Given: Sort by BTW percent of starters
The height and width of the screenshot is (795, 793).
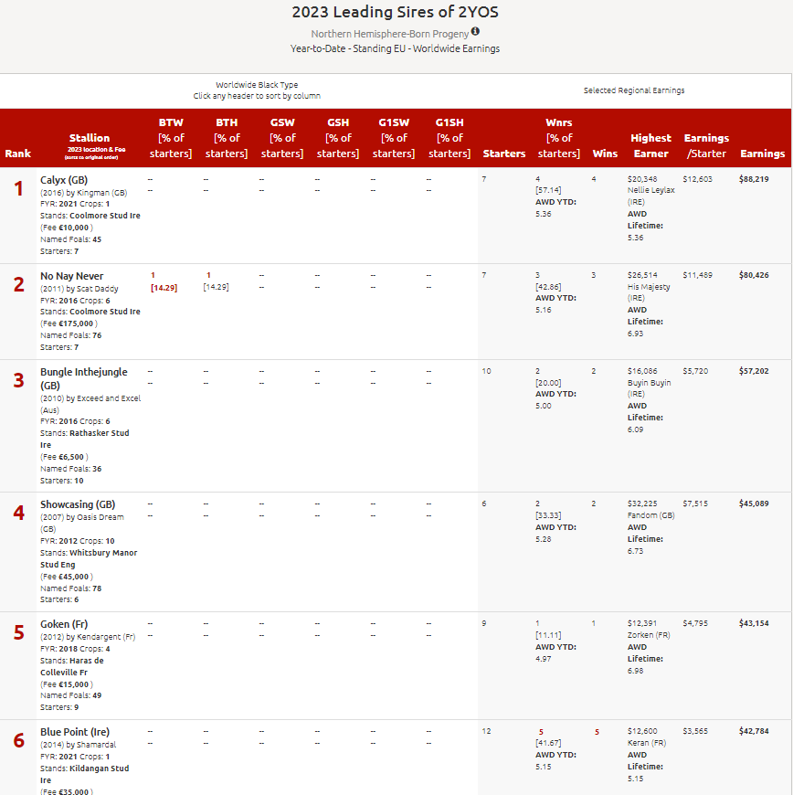Looking at the screenshot, I should point(171,138).
